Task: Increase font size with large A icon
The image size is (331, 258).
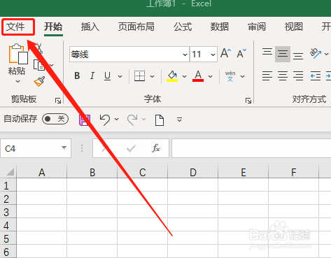Action: [225, 53]
